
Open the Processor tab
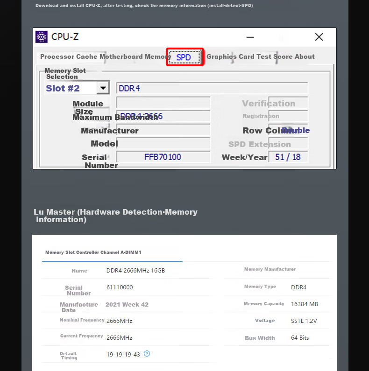coord(57,56)
